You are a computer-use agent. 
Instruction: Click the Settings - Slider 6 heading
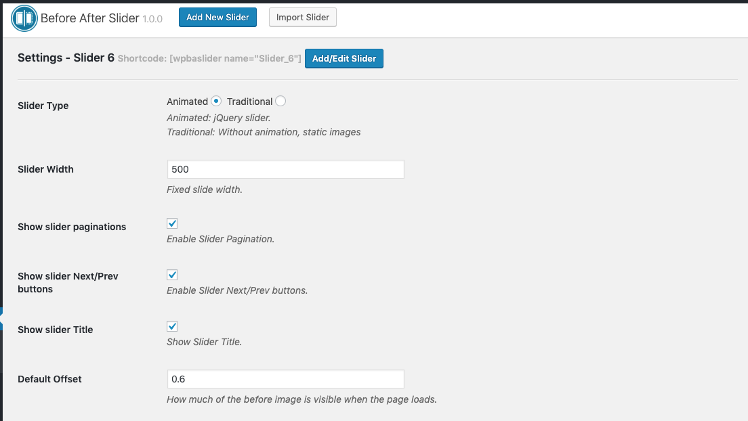click(x=66, y=58)
